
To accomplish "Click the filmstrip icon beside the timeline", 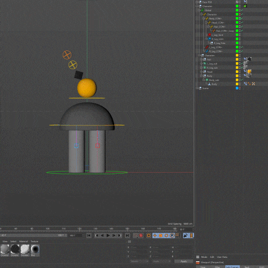I will 191,235.
